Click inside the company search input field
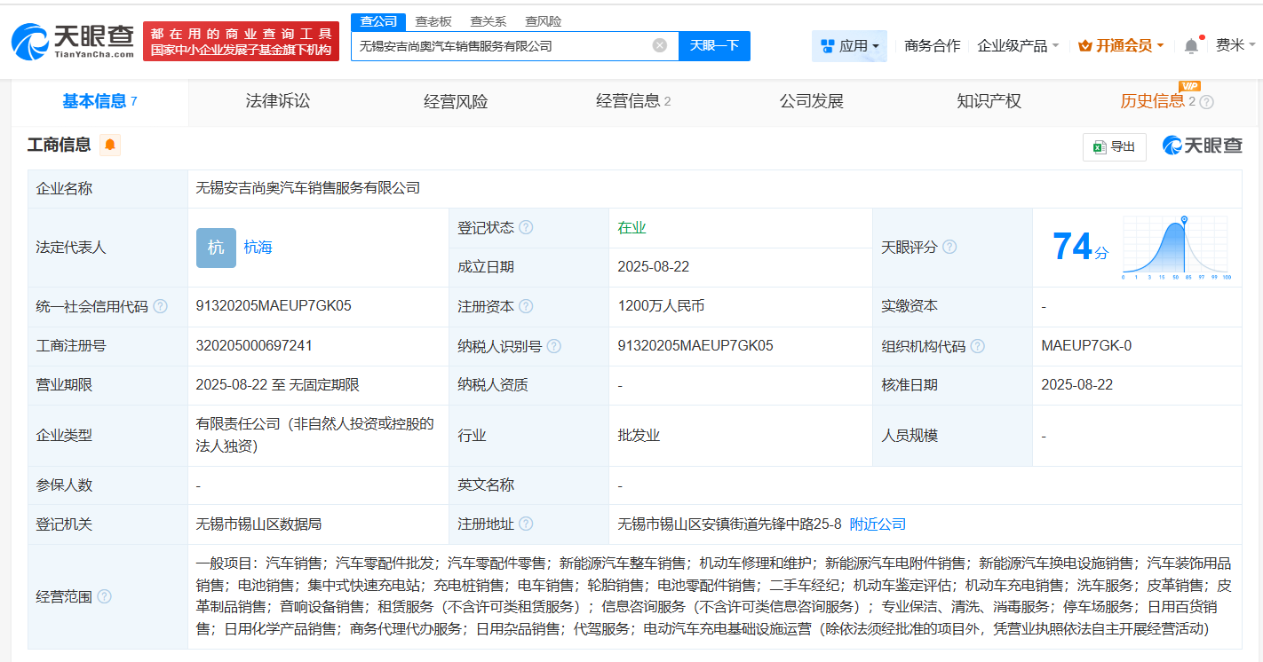The width and height of the screenshot is (1263, 662). point(497,45)
